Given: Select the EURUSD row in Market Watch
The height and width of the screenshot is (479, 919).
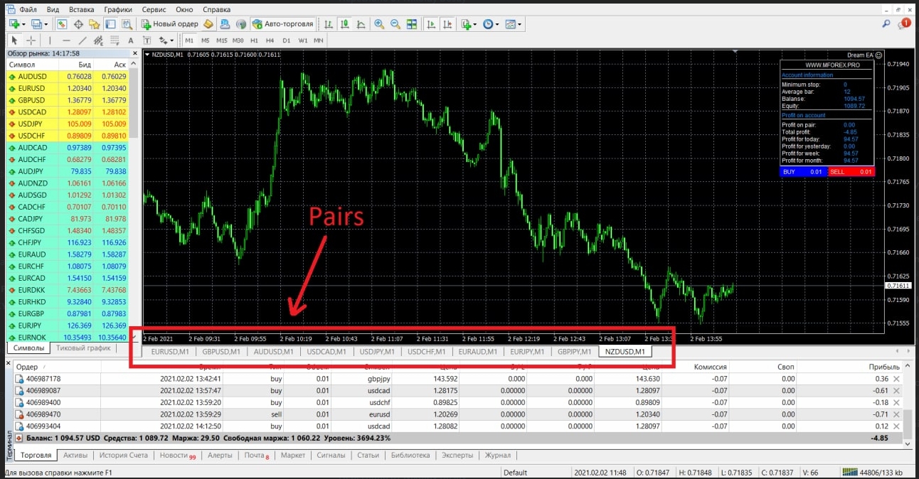Looking at the screenshot, I should coord(32,88).
